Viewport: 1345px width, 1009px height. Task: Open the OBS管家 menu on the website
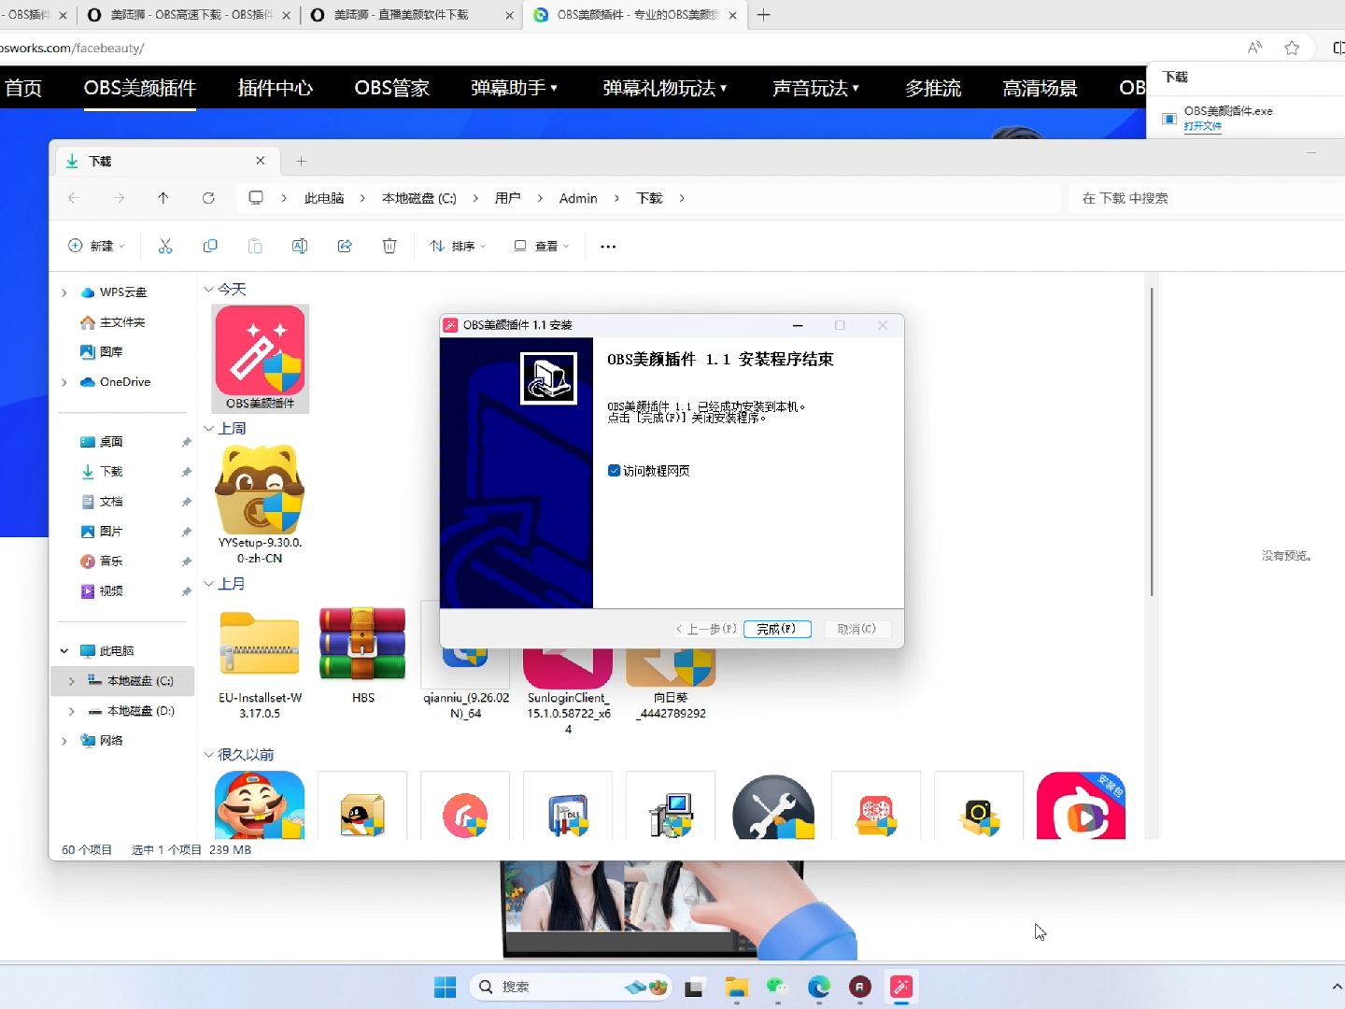392,88
